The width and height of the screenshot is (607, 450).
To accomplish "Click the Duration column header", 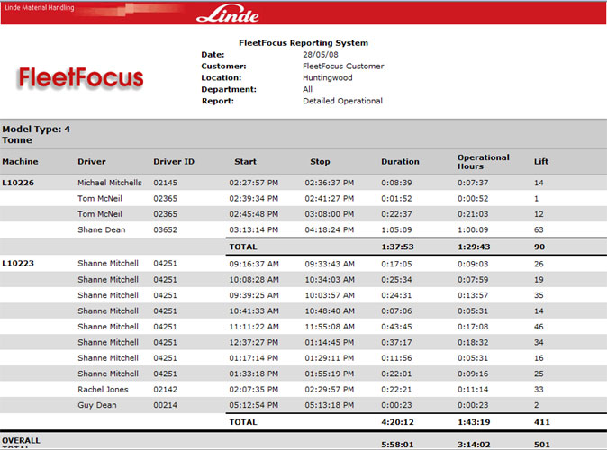I will pos(400,162).
